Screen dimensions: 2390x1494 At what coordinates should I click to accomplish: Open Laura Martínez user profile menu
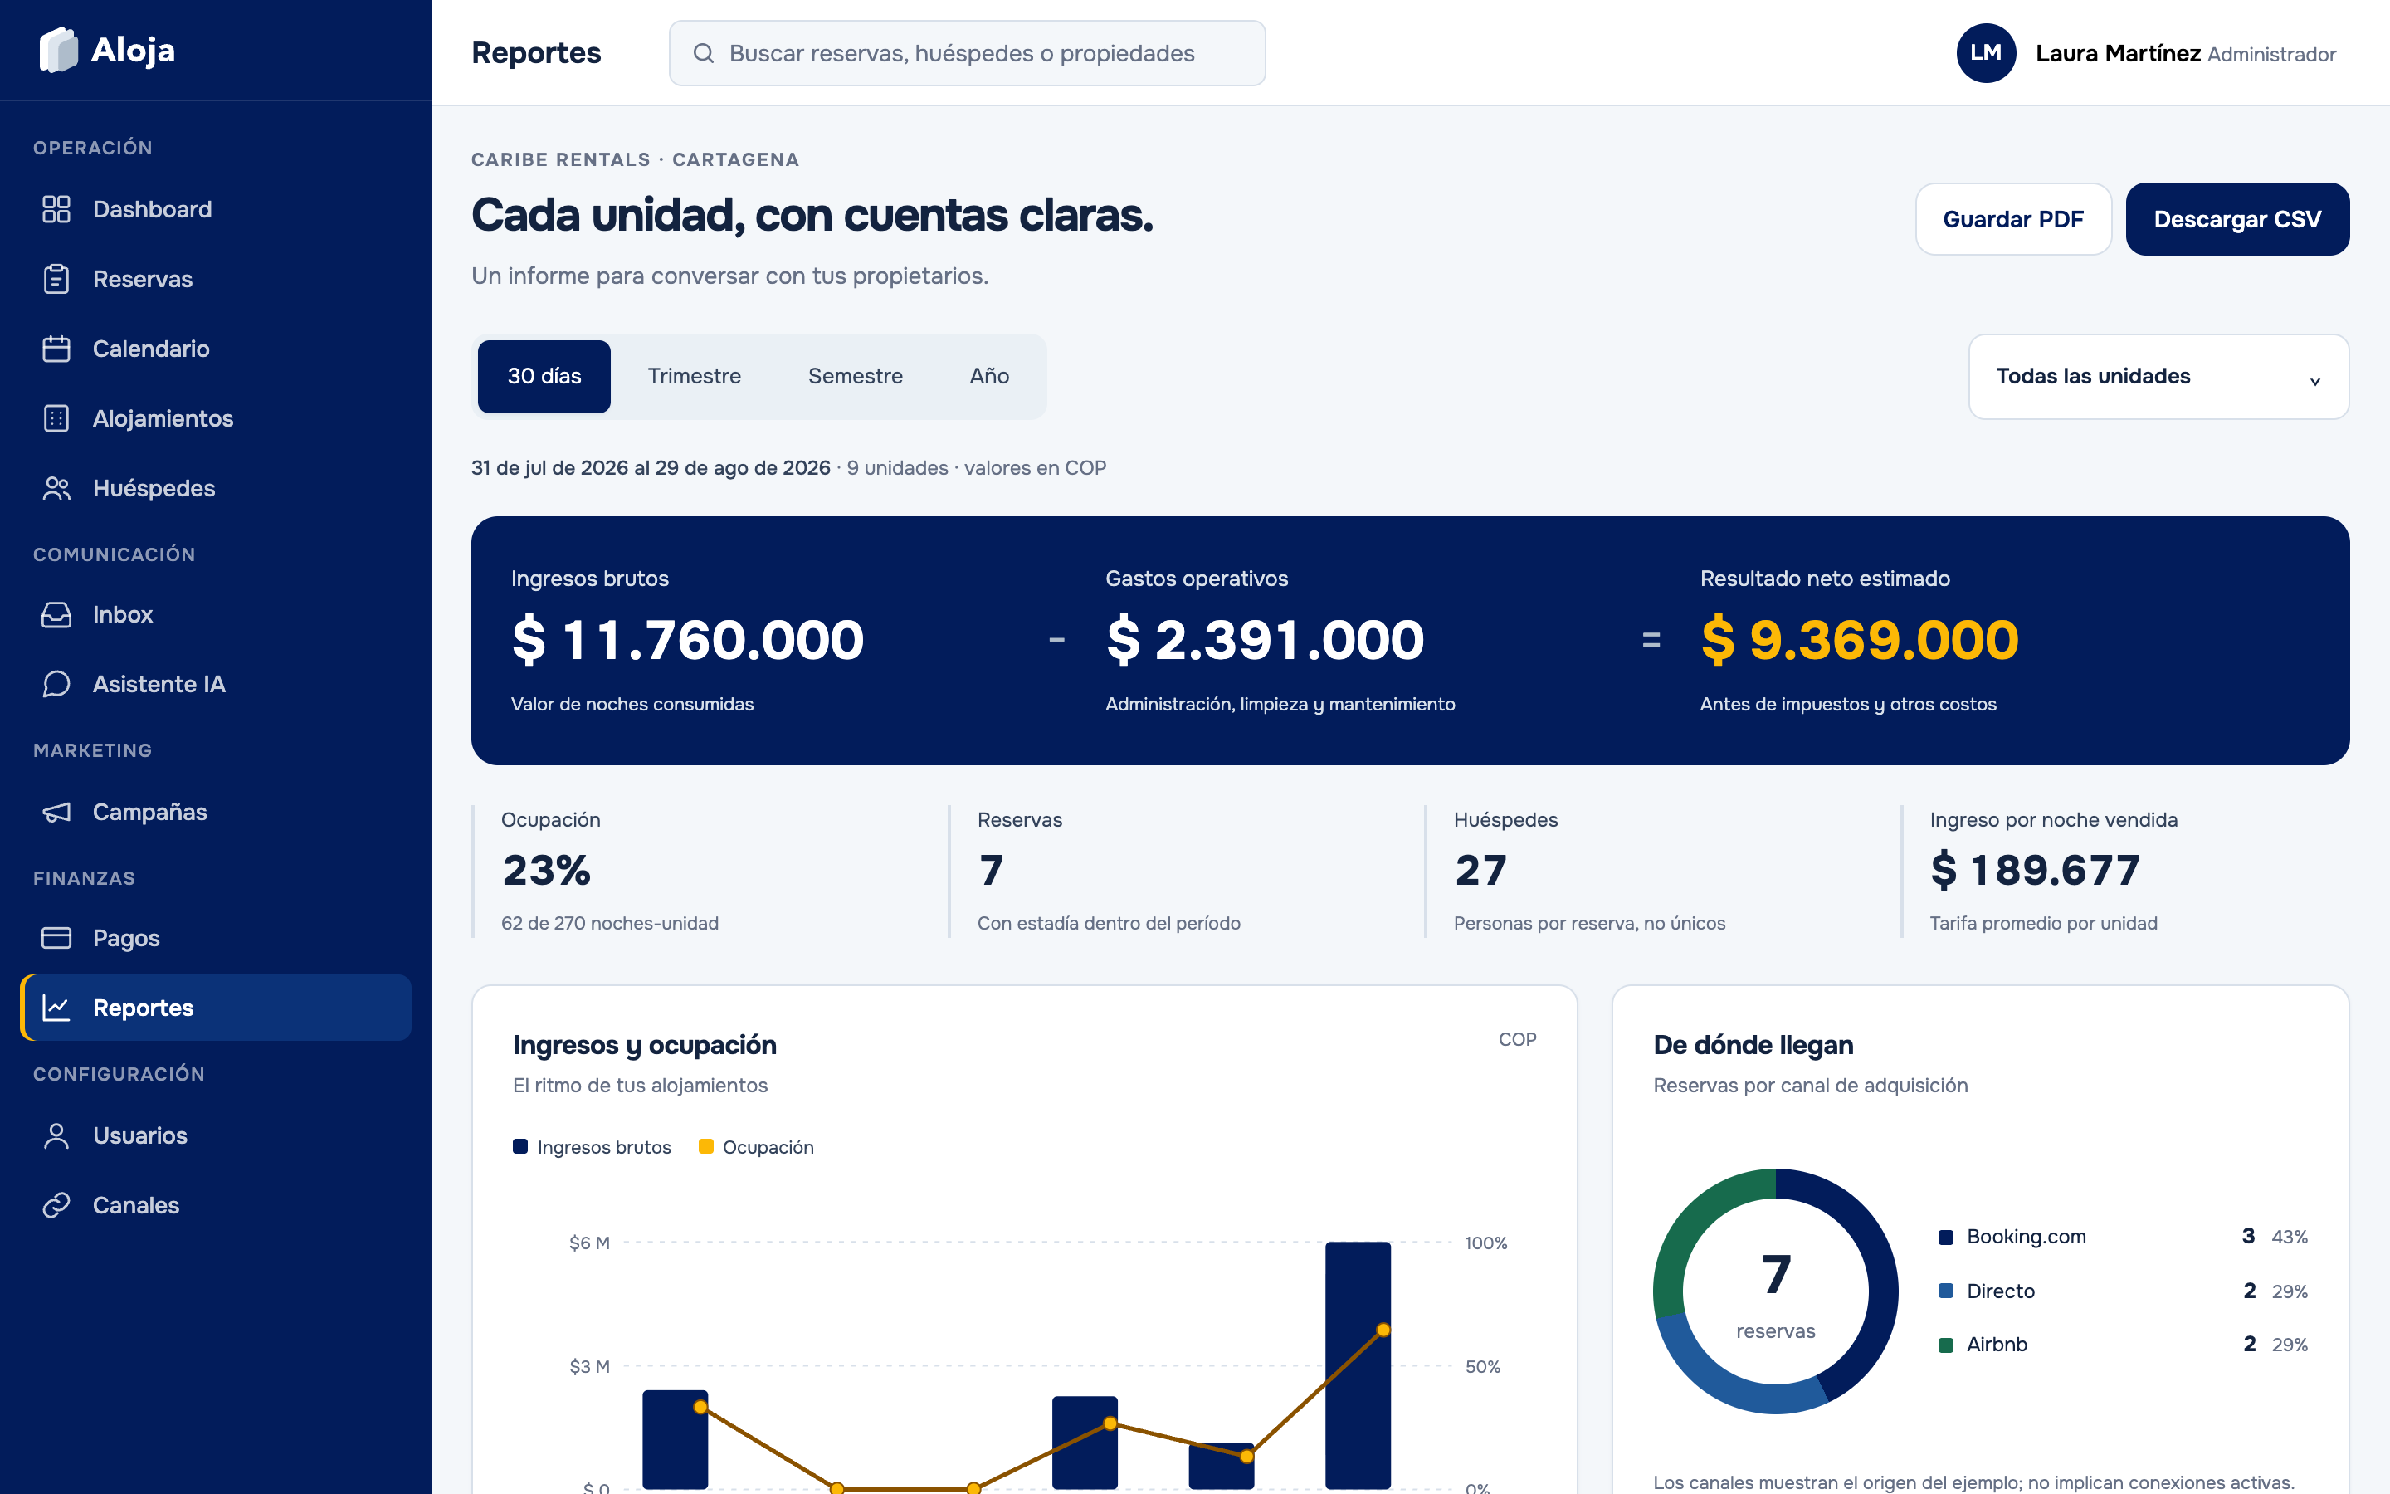pyautogui.click(x=2146, y=53)
